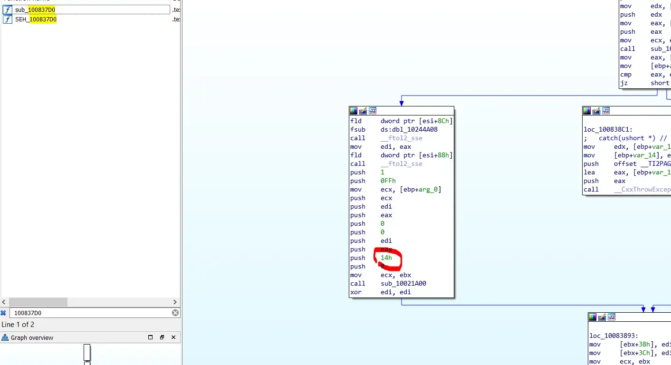Close the Graph overview panel
Viewport: 671px width, 365px height.
click(173, 337)
